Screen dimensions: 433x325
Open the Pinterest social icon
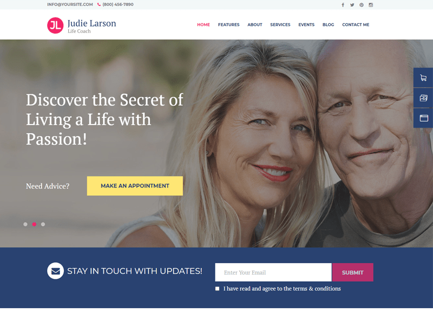point(362,5)
